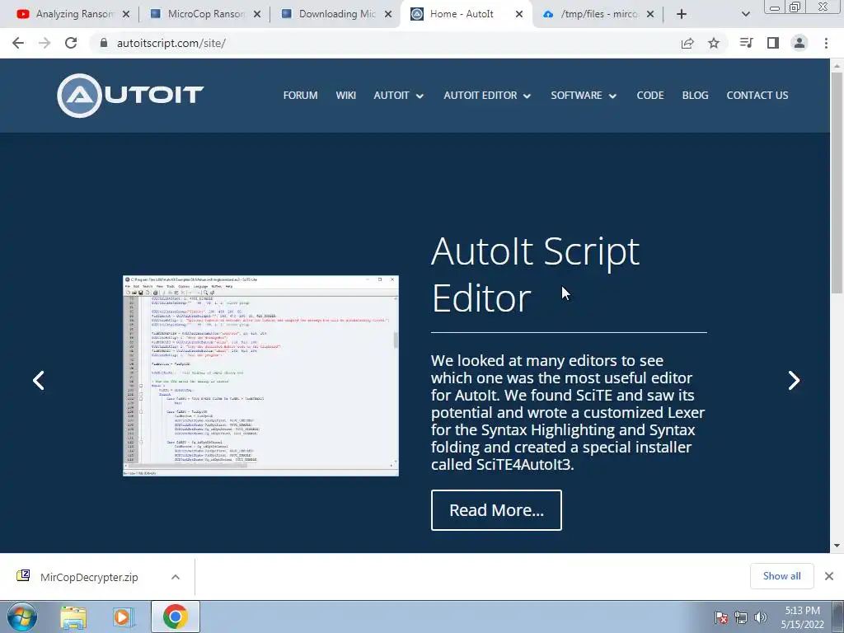Show the previous carousel slide
The width and height of the screenshot is (844, 633).
[x=38, y=381]
